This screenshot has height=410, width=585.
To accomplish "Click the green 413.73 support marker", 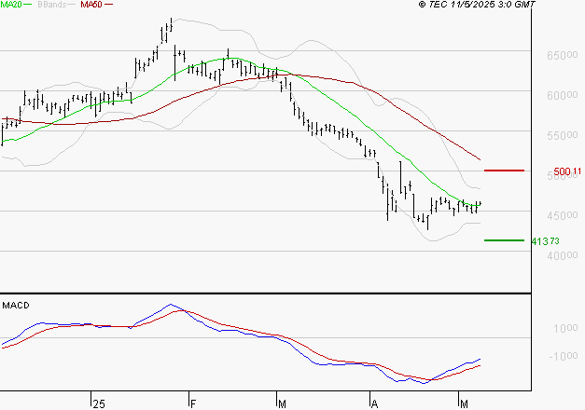I will (x=504, y=240).
